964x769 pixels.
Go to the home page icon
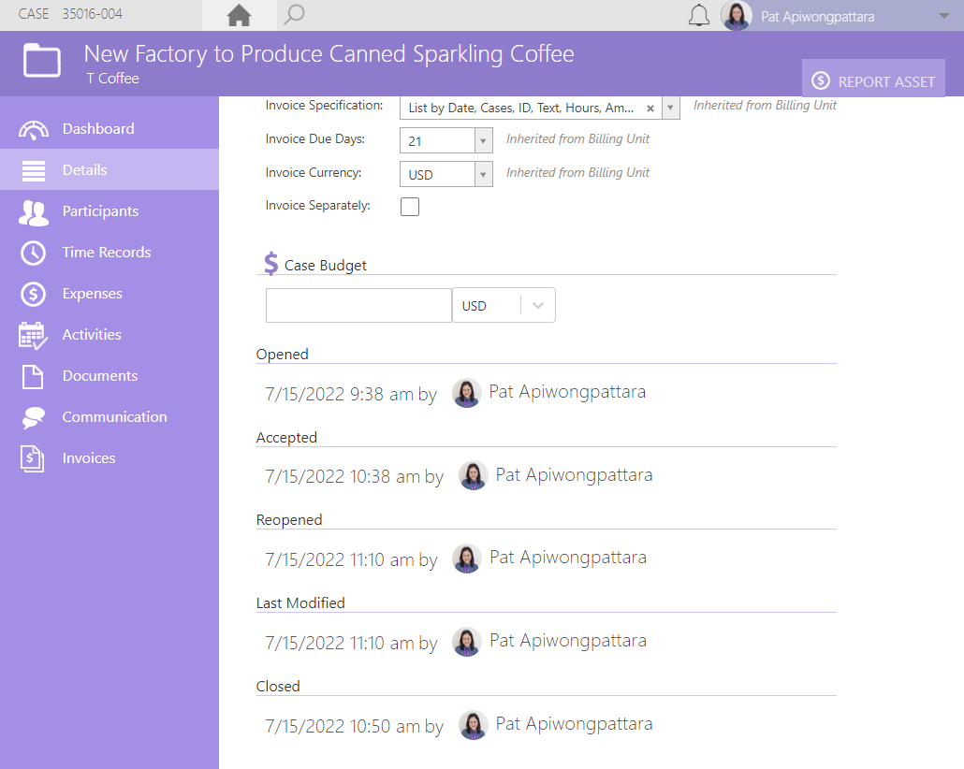pos(240,15)
